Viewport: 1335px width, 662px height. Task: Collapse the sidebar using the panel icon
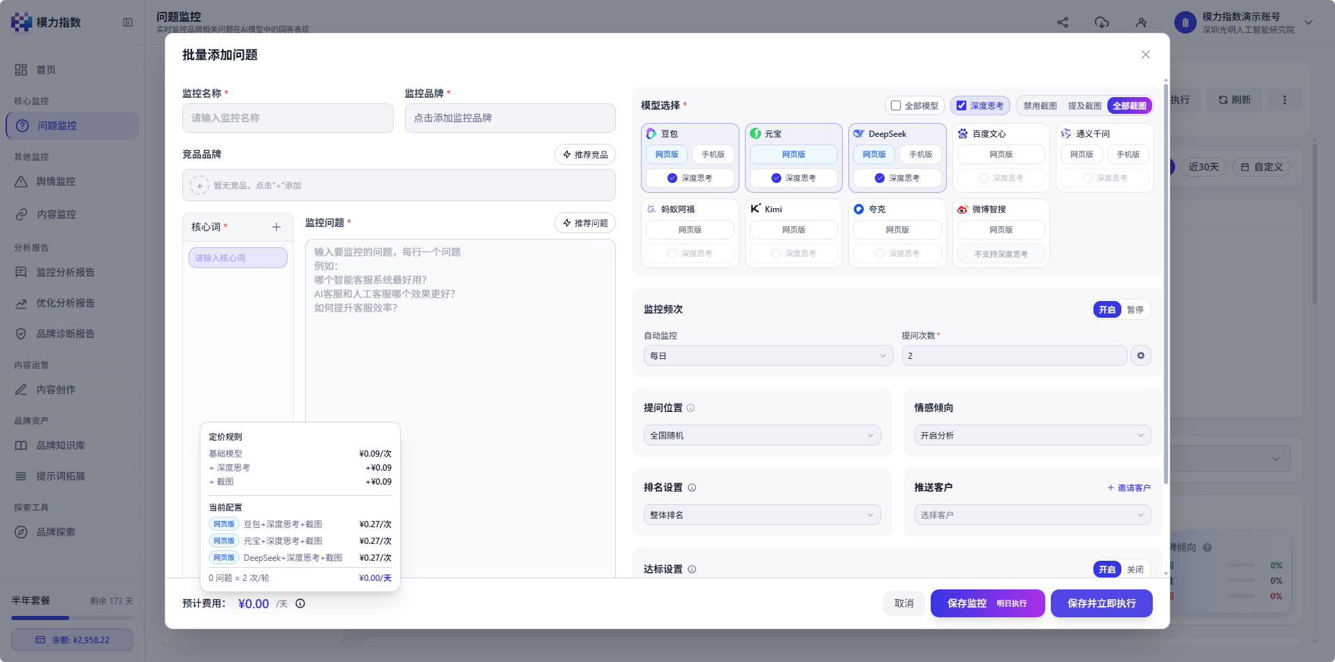tap(128, 22)
